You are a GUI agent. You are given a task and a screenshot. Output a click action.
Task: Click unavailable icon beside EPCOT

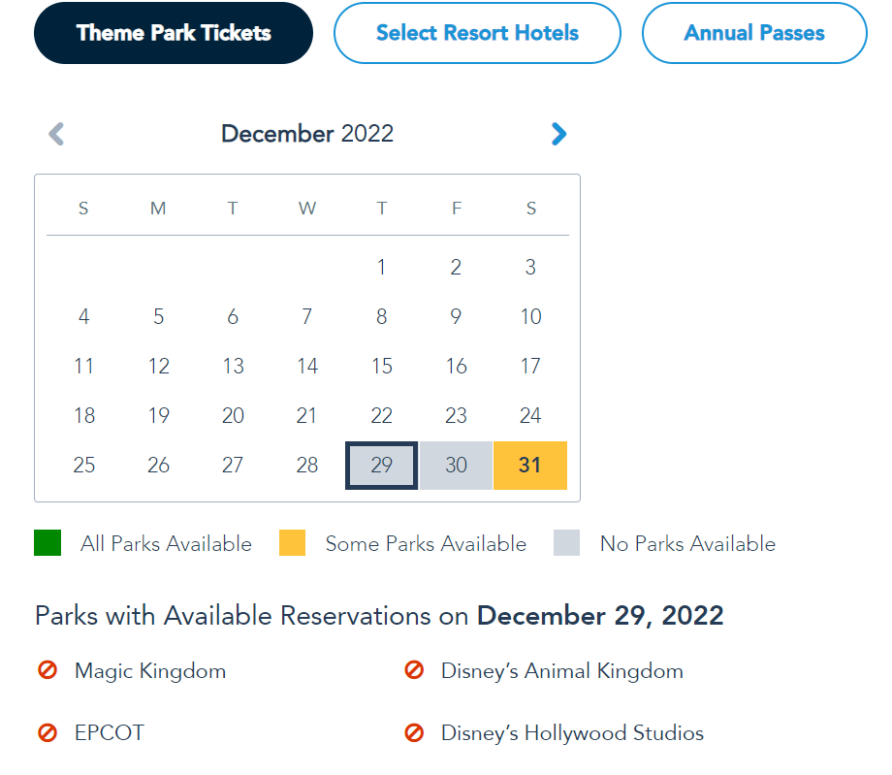tap(48, 732)
